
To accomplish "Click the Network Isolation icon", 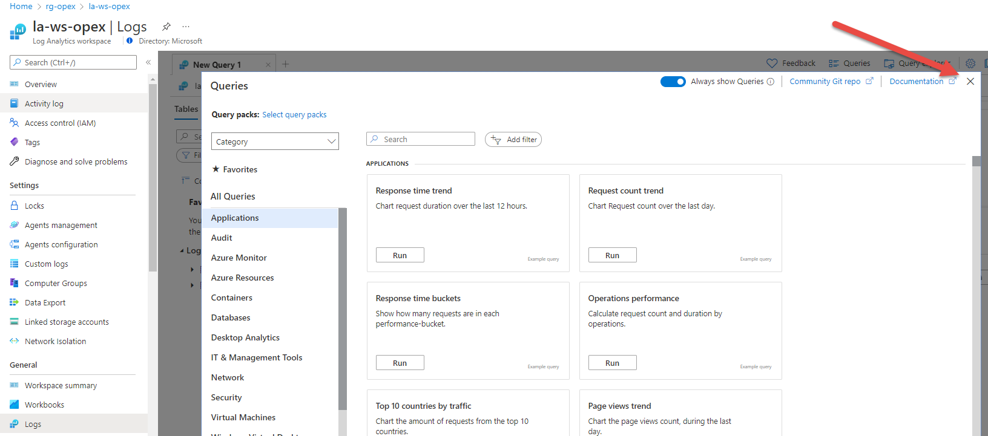I will (x=15, y=341).
